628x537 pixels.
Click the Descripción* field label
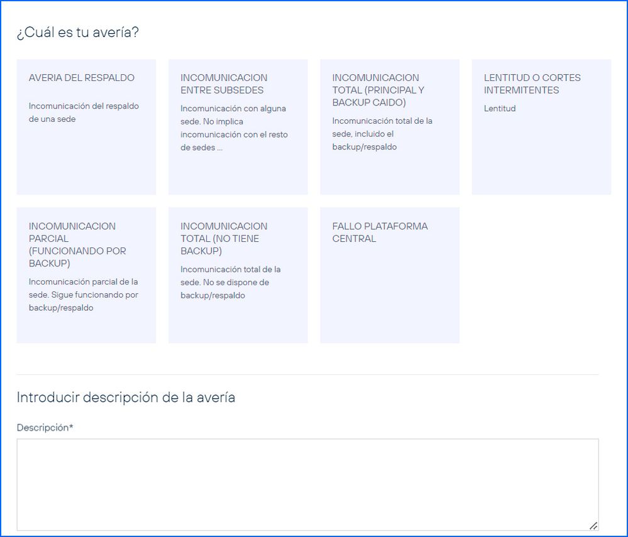[x=45, y=428]
